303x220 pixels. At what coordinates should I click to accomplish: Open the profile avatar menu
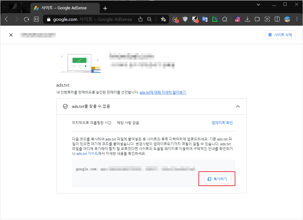pos(287,19)
